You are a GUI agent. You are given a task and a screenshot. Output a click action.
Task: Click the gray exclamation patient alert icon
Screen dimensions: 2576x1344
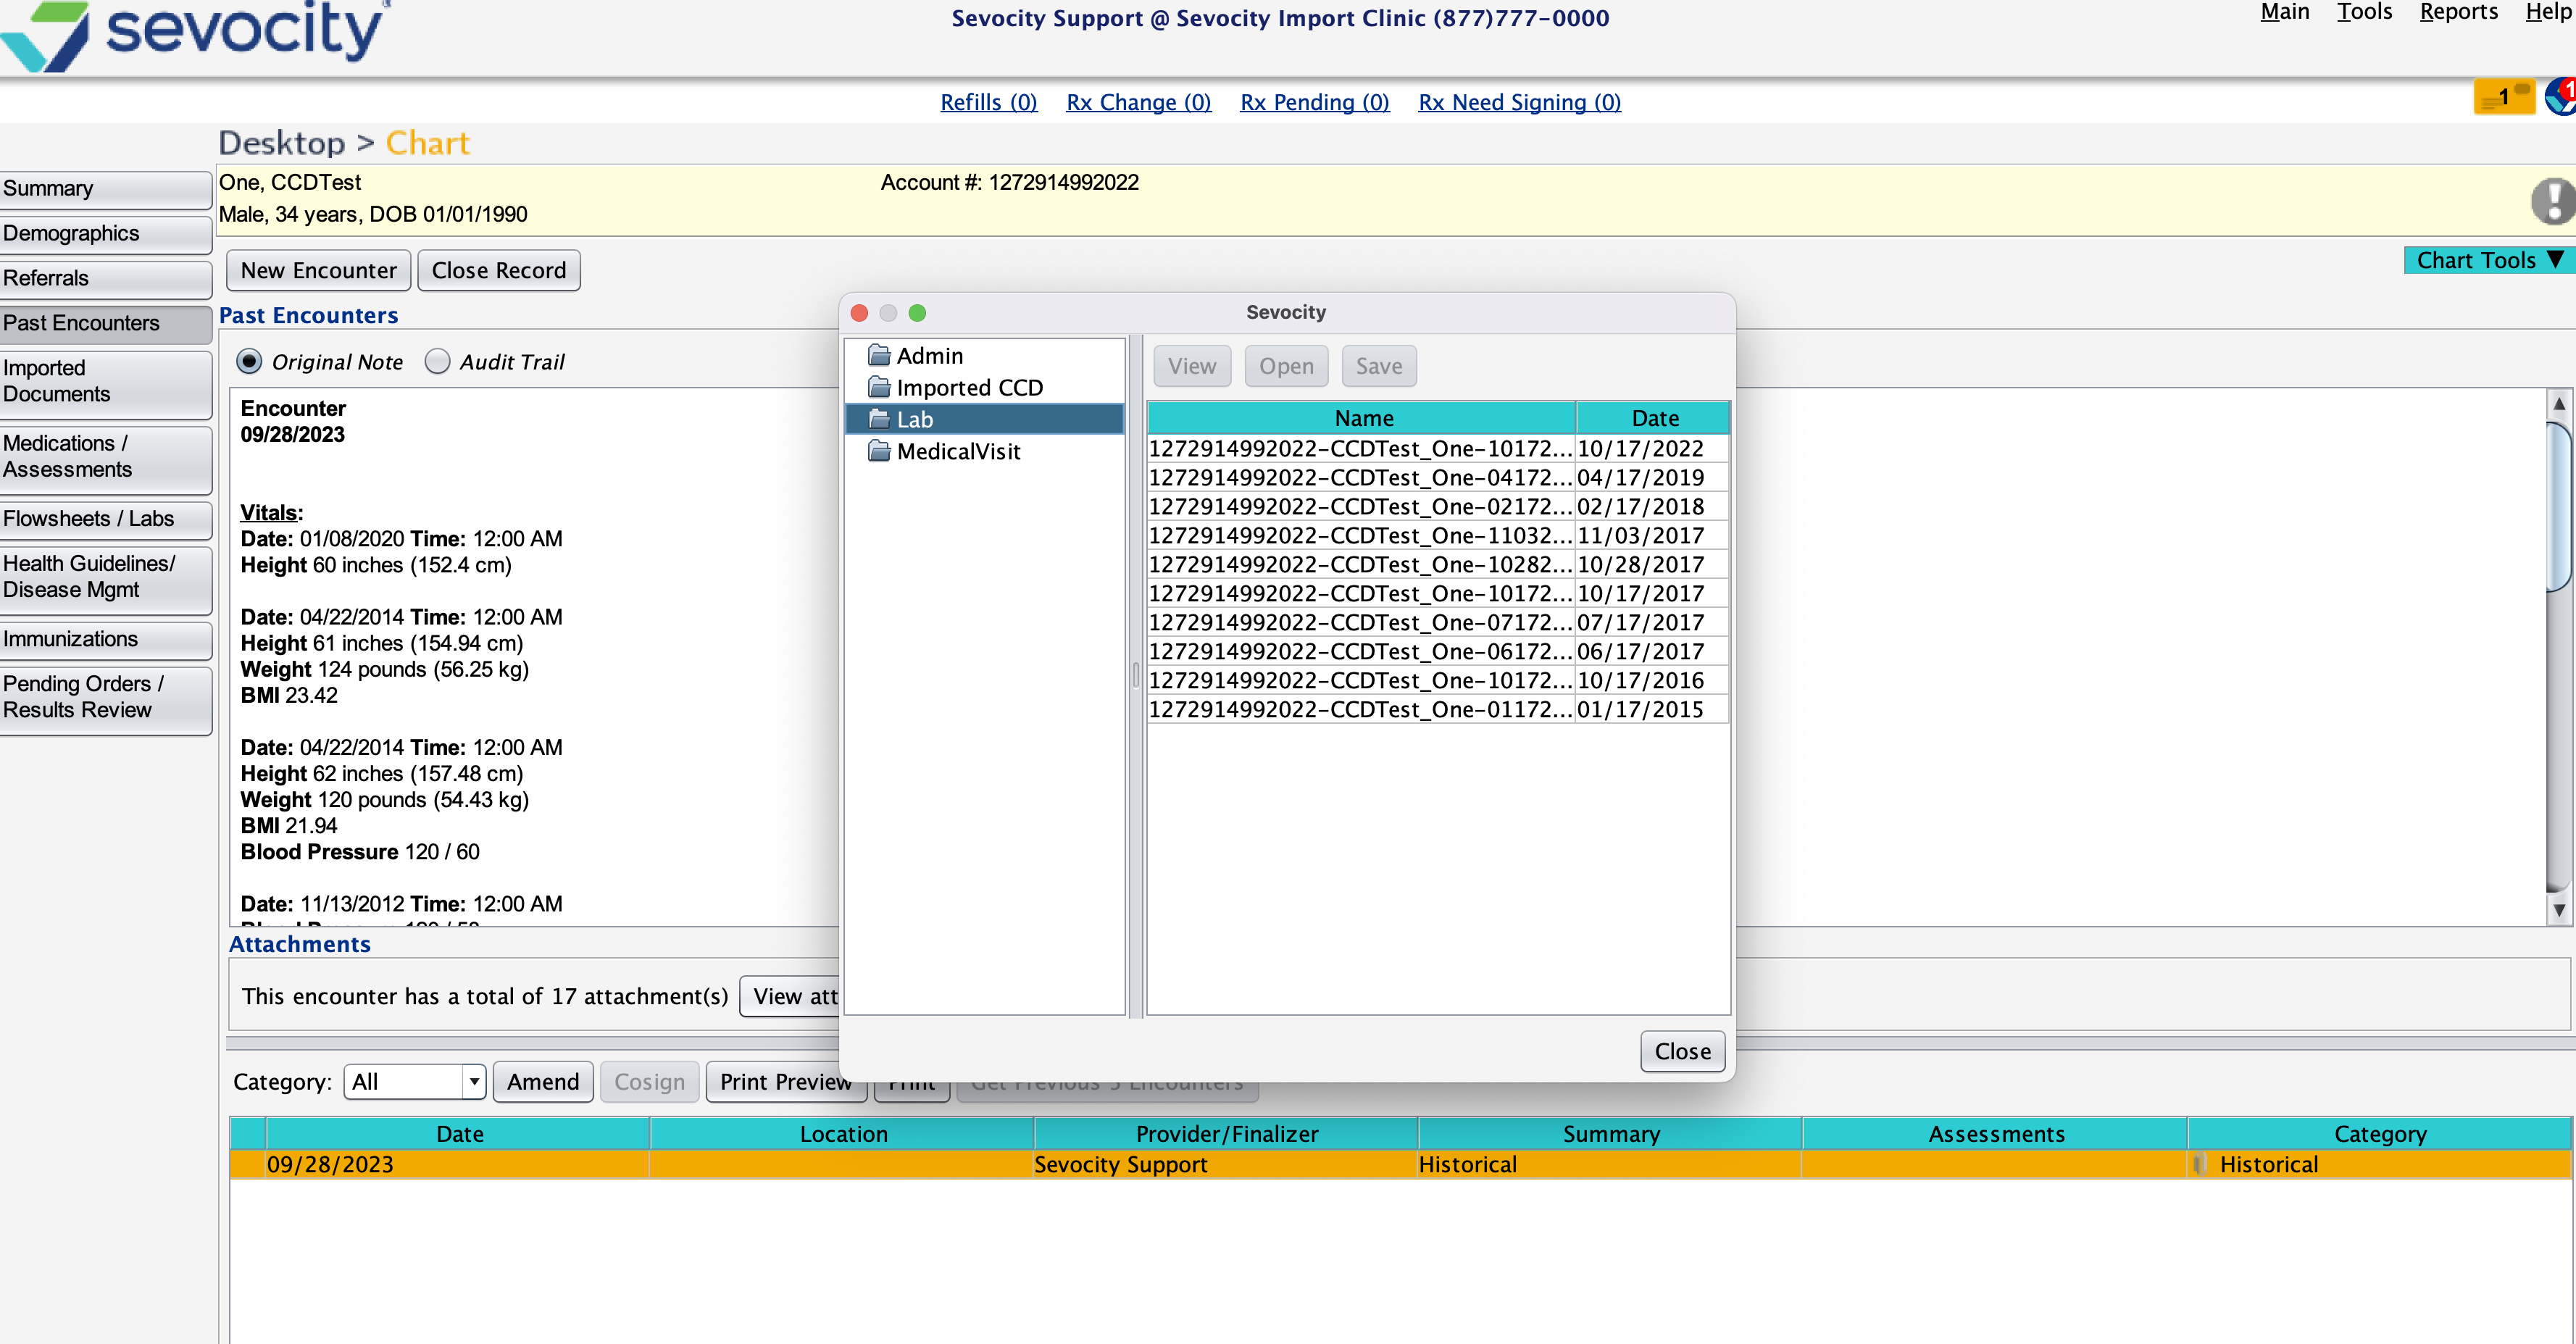click(2553, 200)
